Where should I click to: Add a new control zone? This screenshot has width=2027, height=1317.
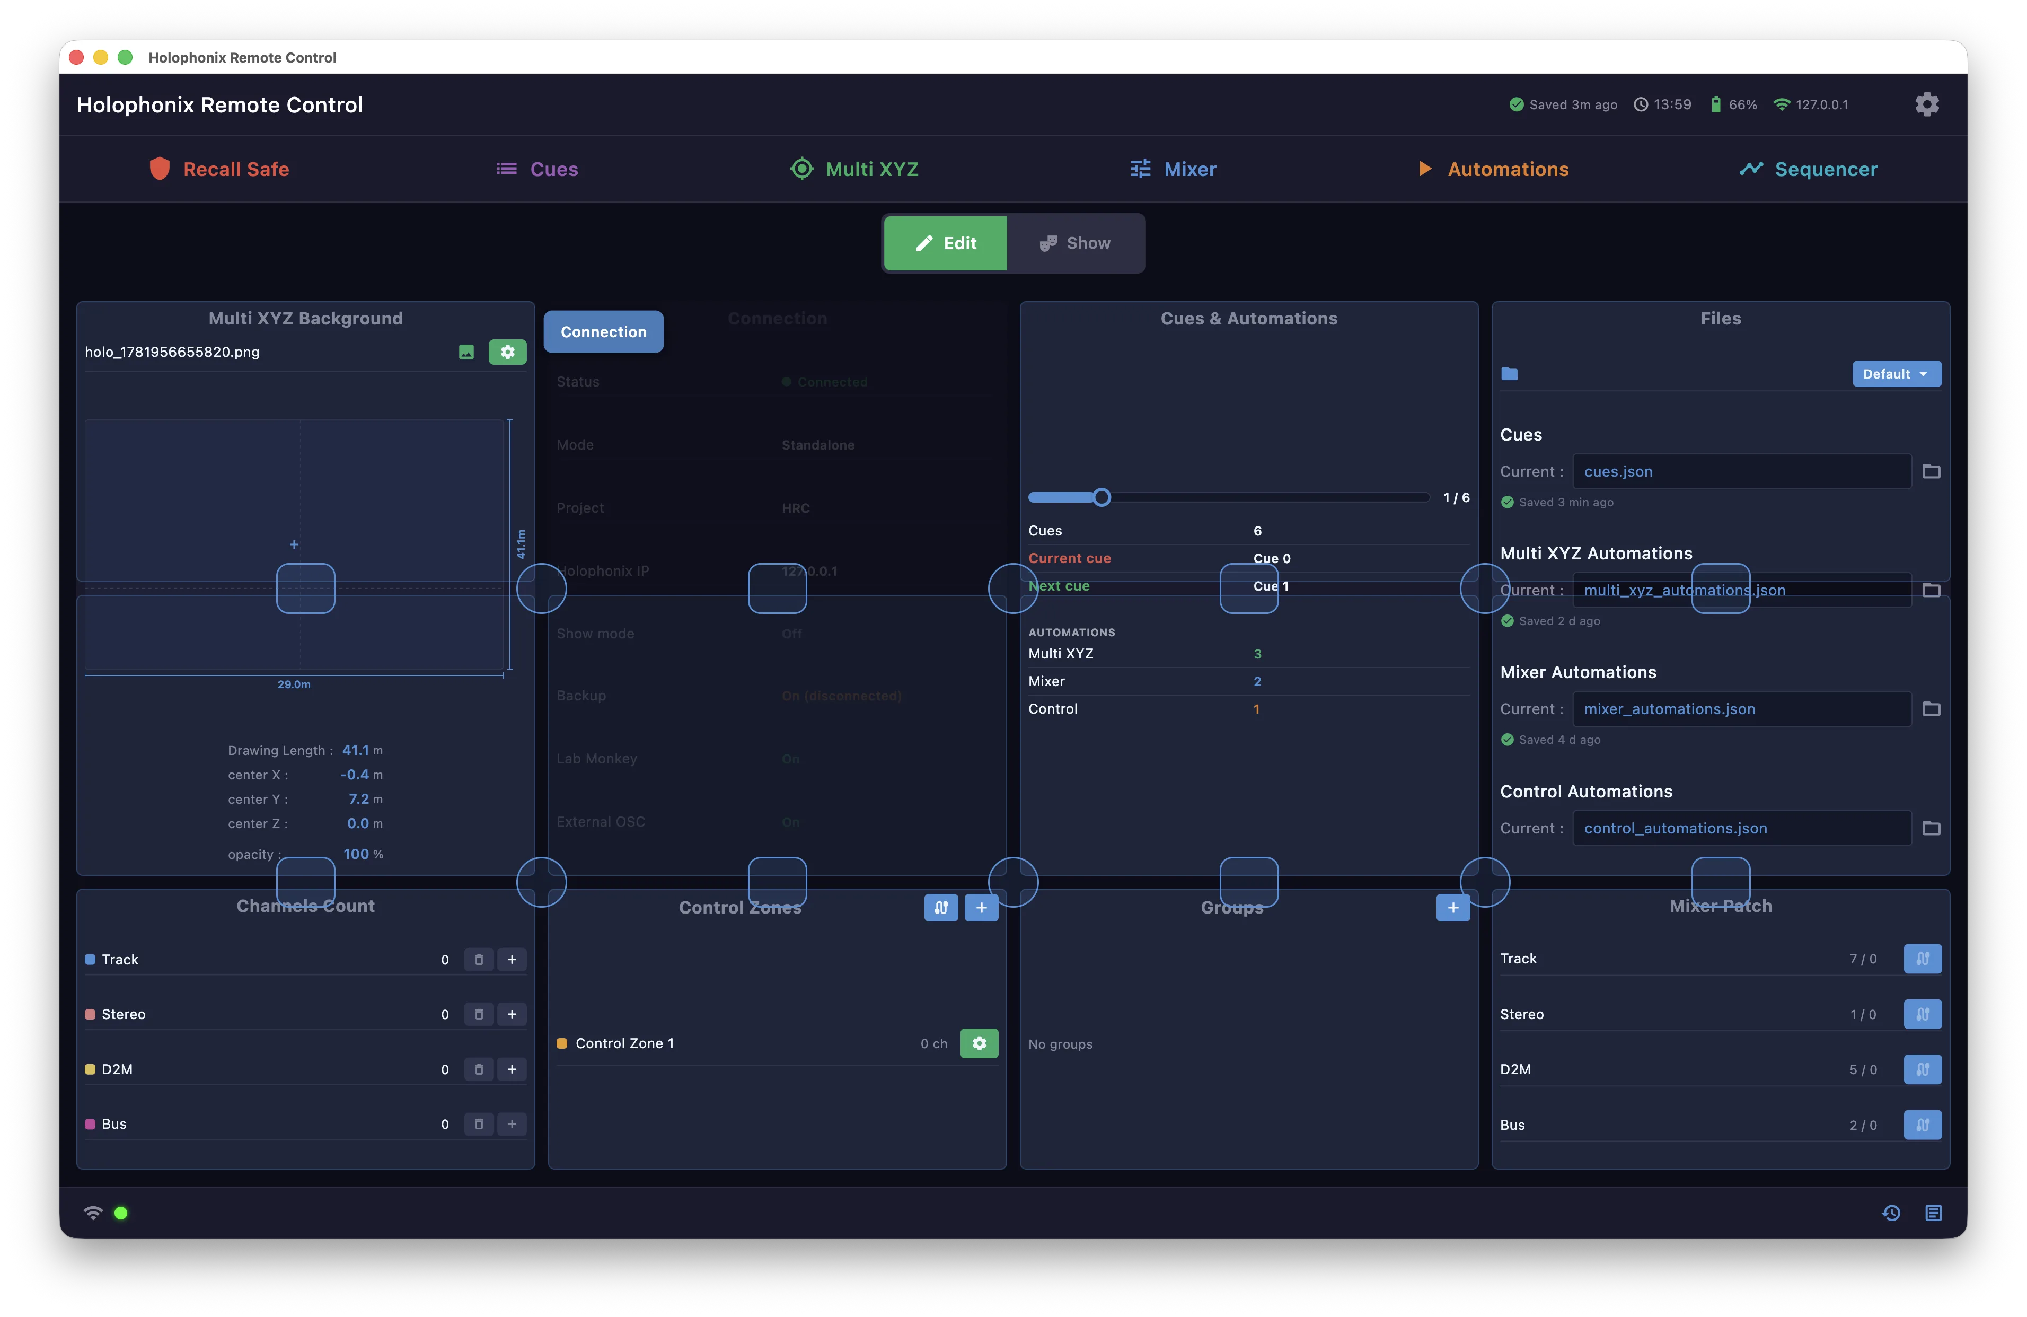(981, 907)
